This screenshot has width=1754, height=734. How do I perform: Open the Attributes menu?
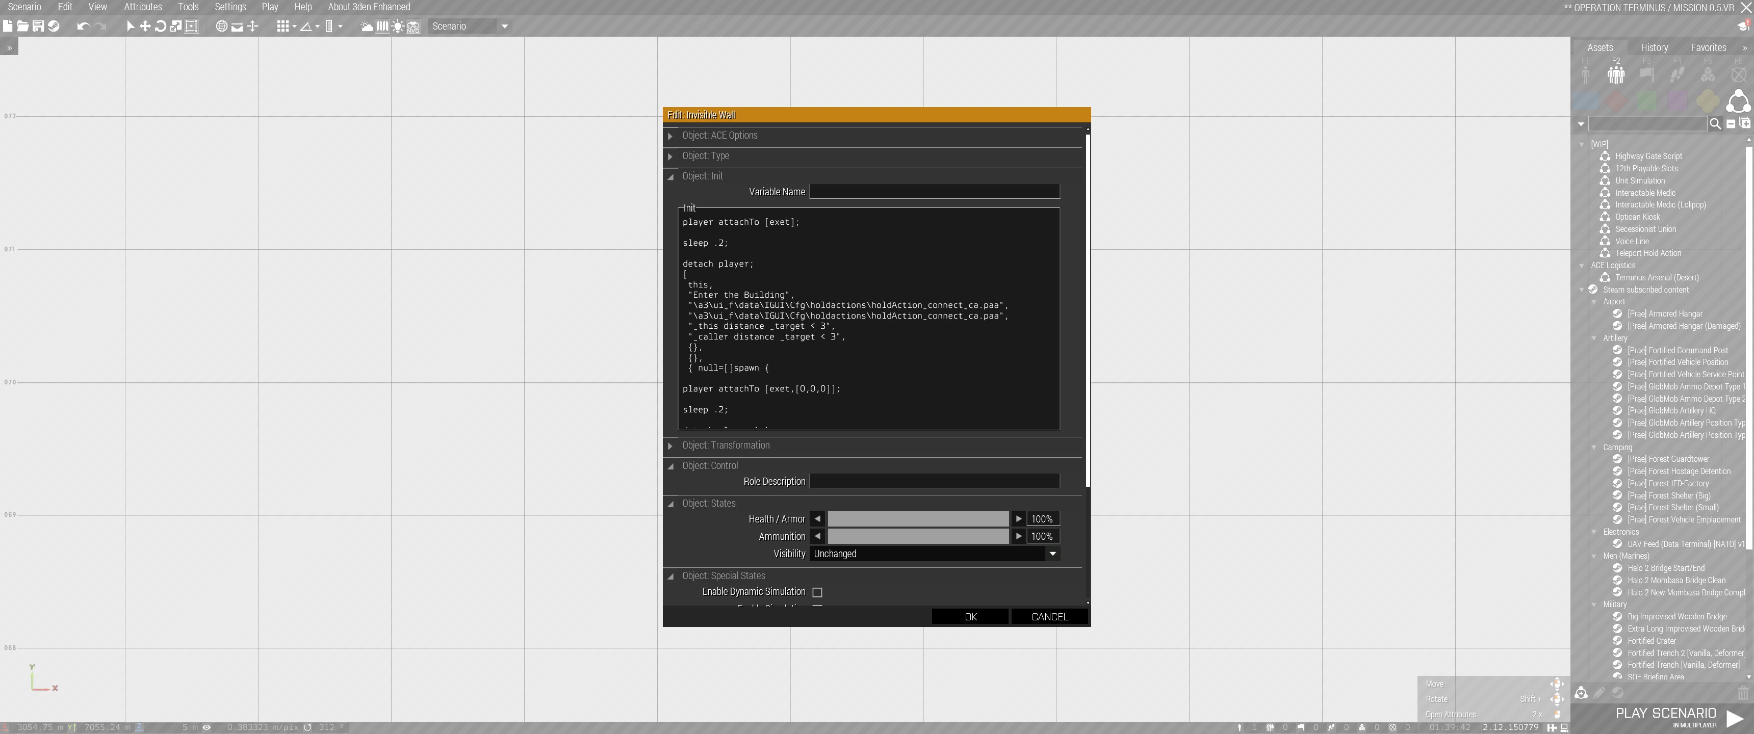pos(143,7)
